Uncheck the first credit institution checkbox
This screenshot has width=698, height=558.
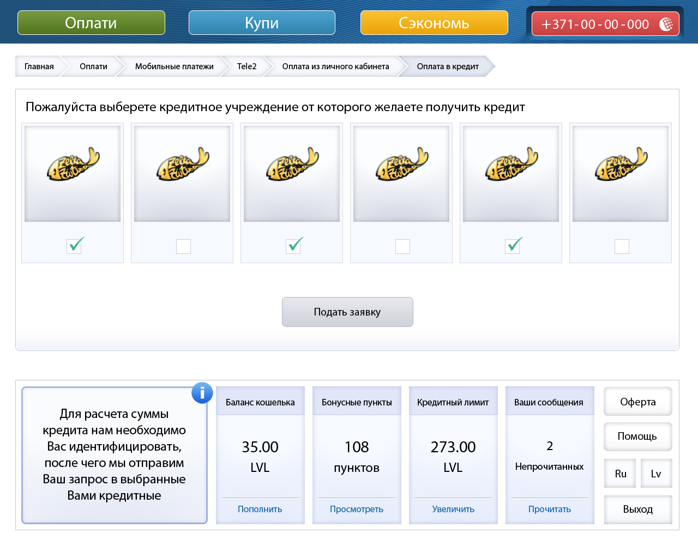coord(74,246)
